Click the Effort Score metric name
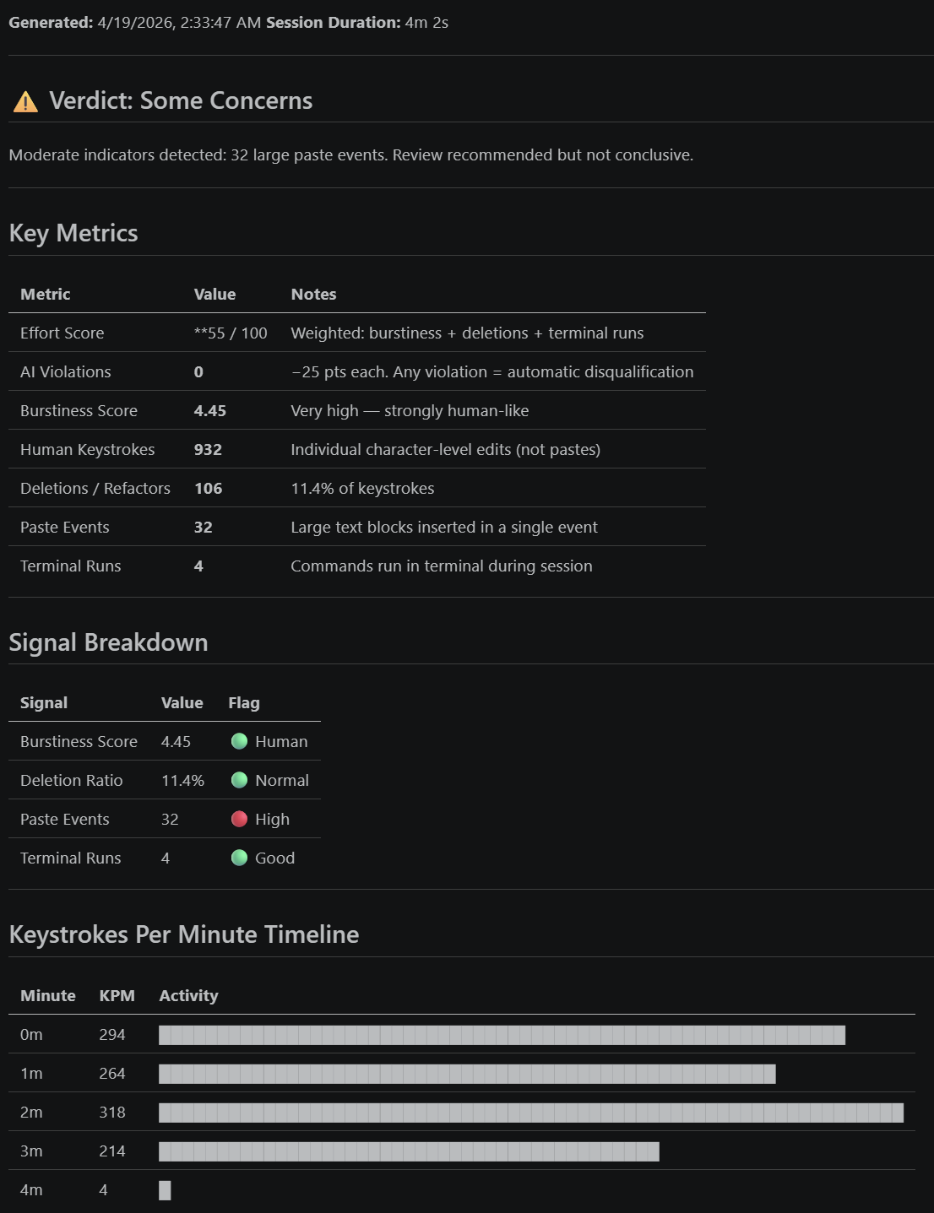Image resolution: width=934 pixels, height=1213 pixels. point(62,333)
